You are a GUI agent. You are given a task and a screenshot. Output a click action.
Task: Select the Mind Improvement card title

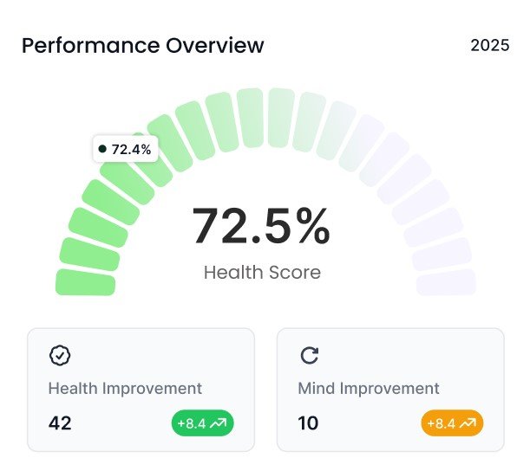[369, 389]
